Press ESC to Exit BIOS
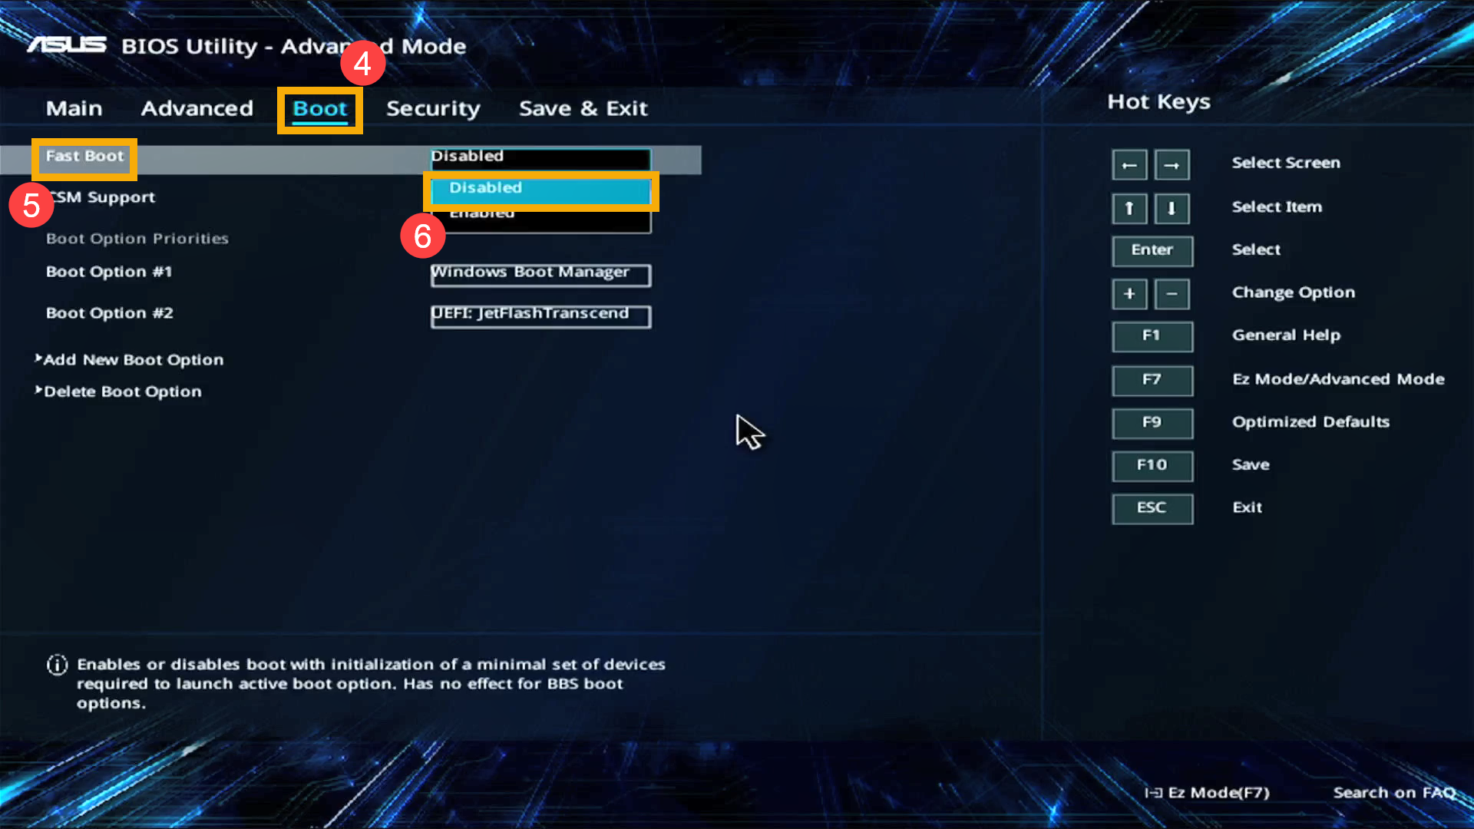1474x829 pixels. 1151,508
